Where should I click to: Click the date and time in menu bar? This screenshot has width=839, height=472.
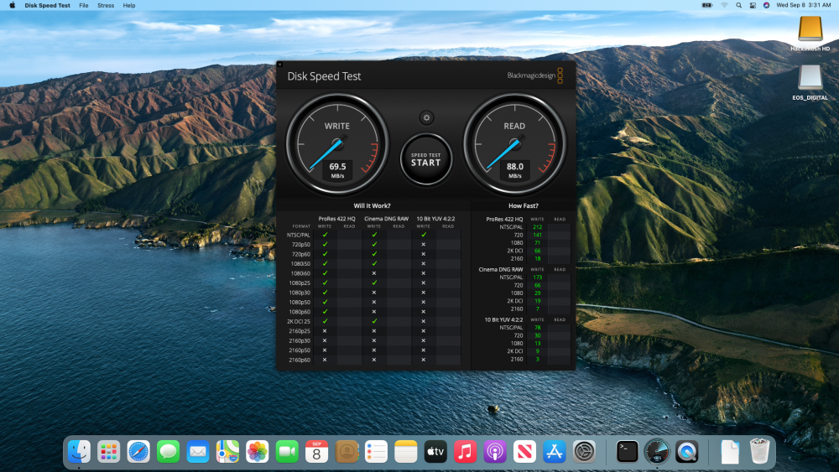pos(803,5)
